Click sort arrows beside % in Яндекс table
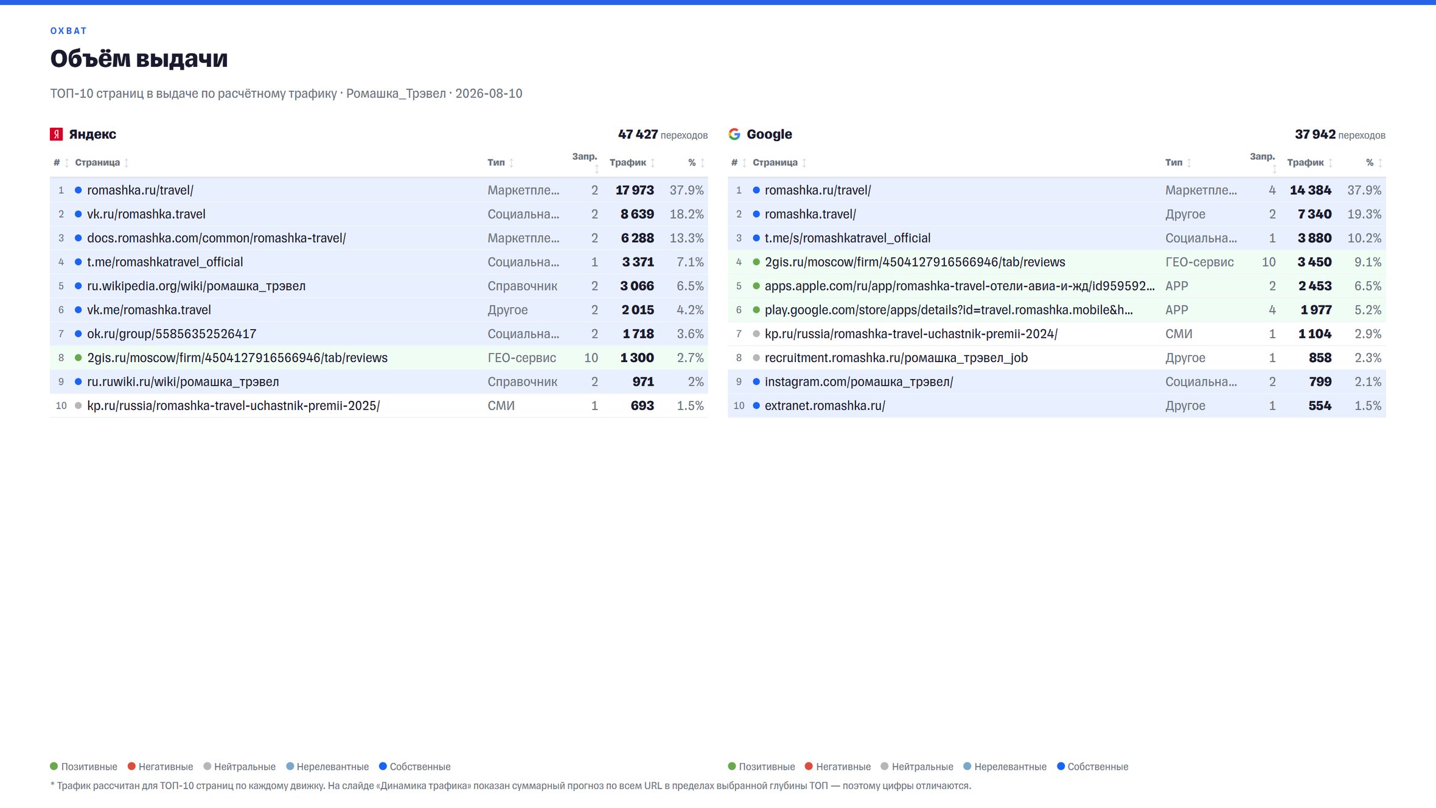 point(702,163)
